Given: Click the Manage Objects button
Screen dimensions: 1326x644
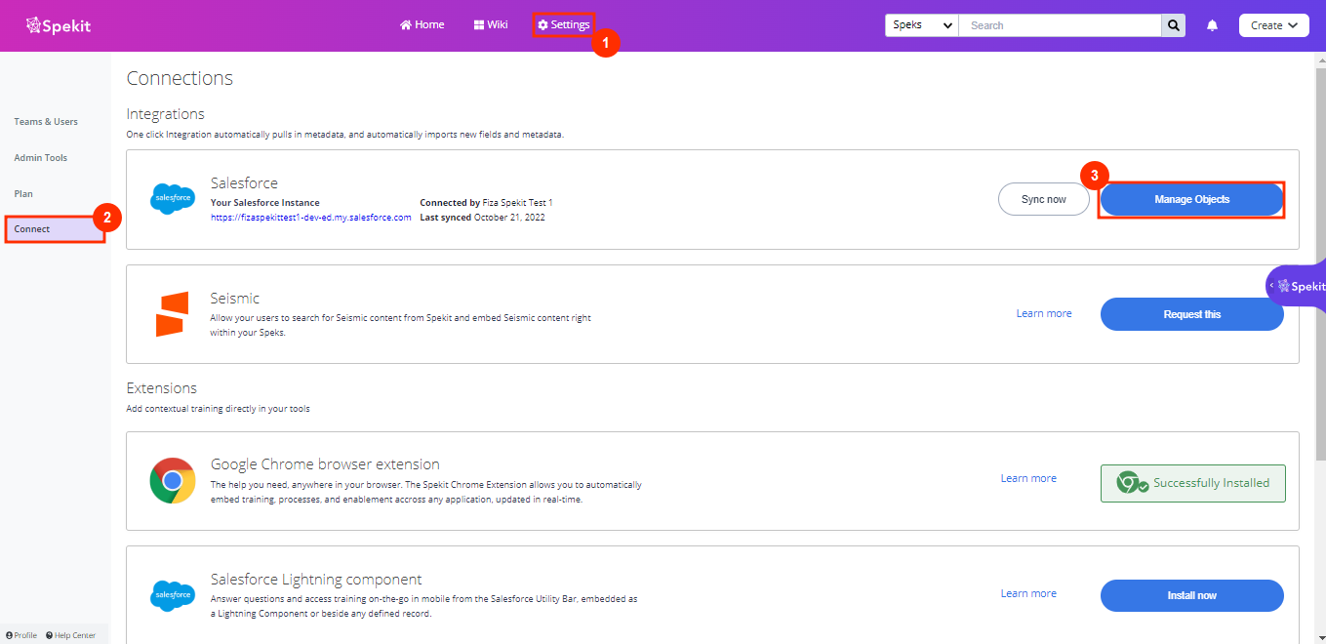Looking at the screenshot, I should [x=1192, y=199].
